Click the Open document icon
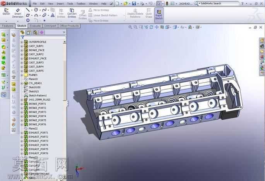The width and height of the screenshot is (265, 181). click(x=125, y=3)
